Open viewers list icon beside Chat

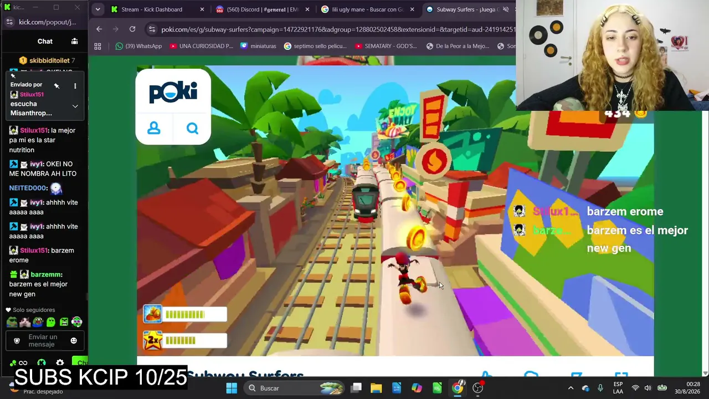coord(74,41)
